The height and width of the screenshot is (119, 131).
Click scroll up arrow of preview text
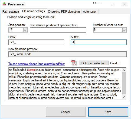pos(124,70)
